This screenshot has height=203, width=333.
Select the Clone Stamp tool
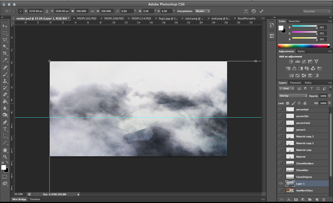(5, 81)
